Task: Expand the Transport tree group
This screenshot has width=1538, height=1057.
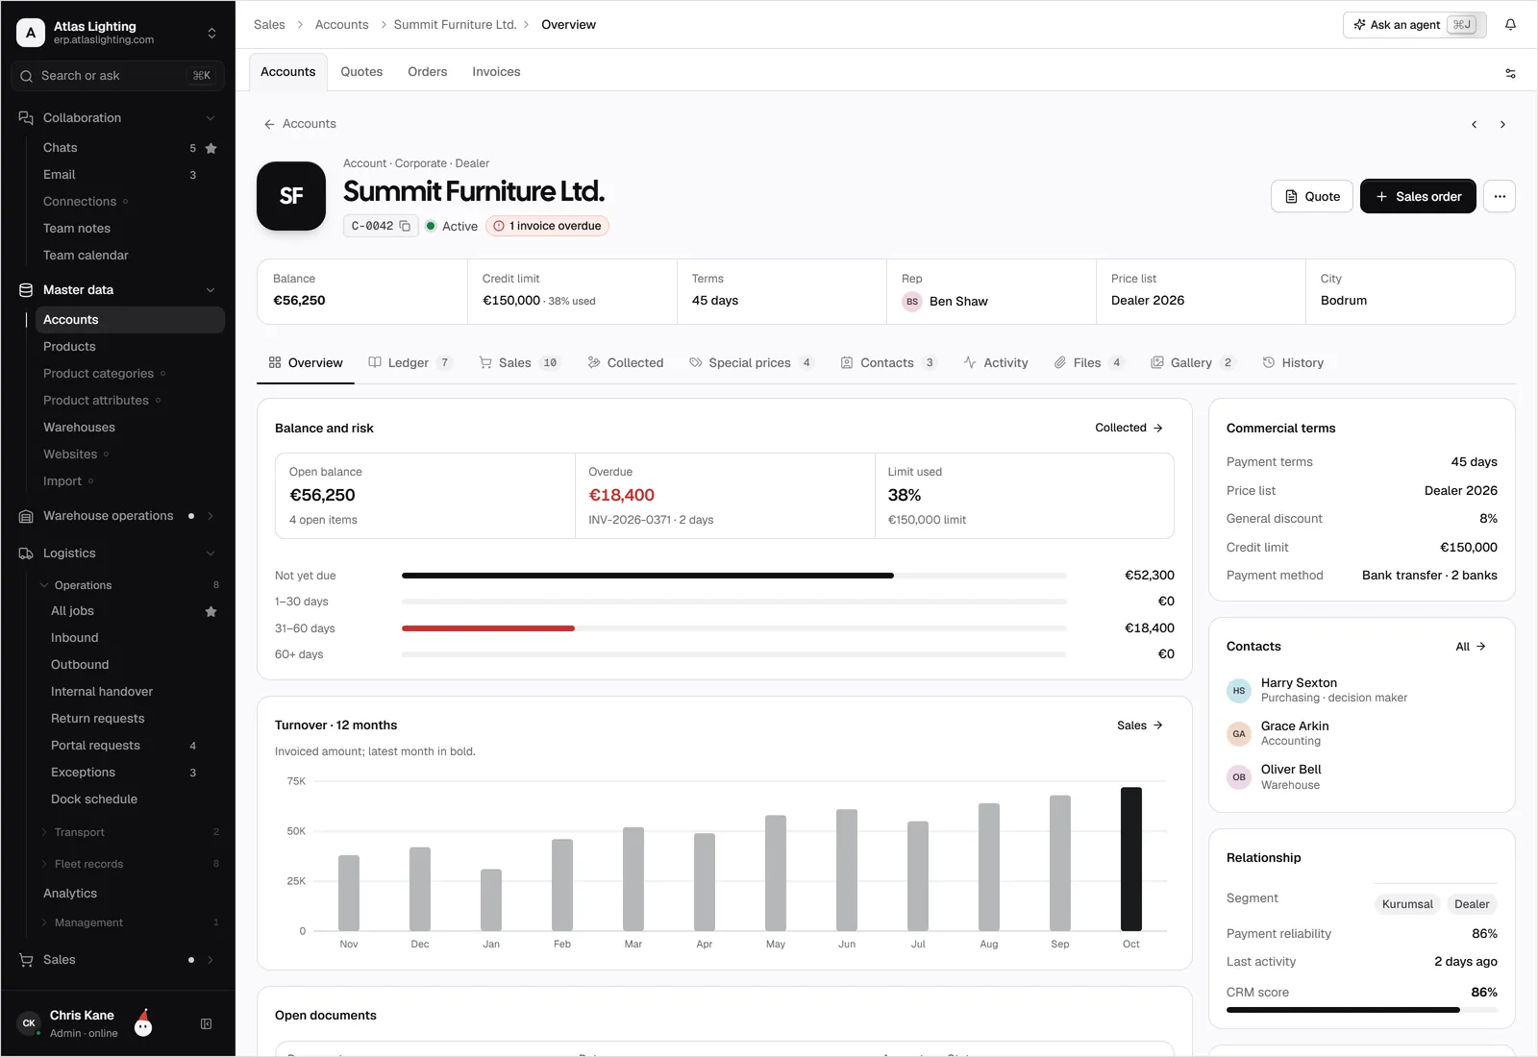Action: [44, 832]
